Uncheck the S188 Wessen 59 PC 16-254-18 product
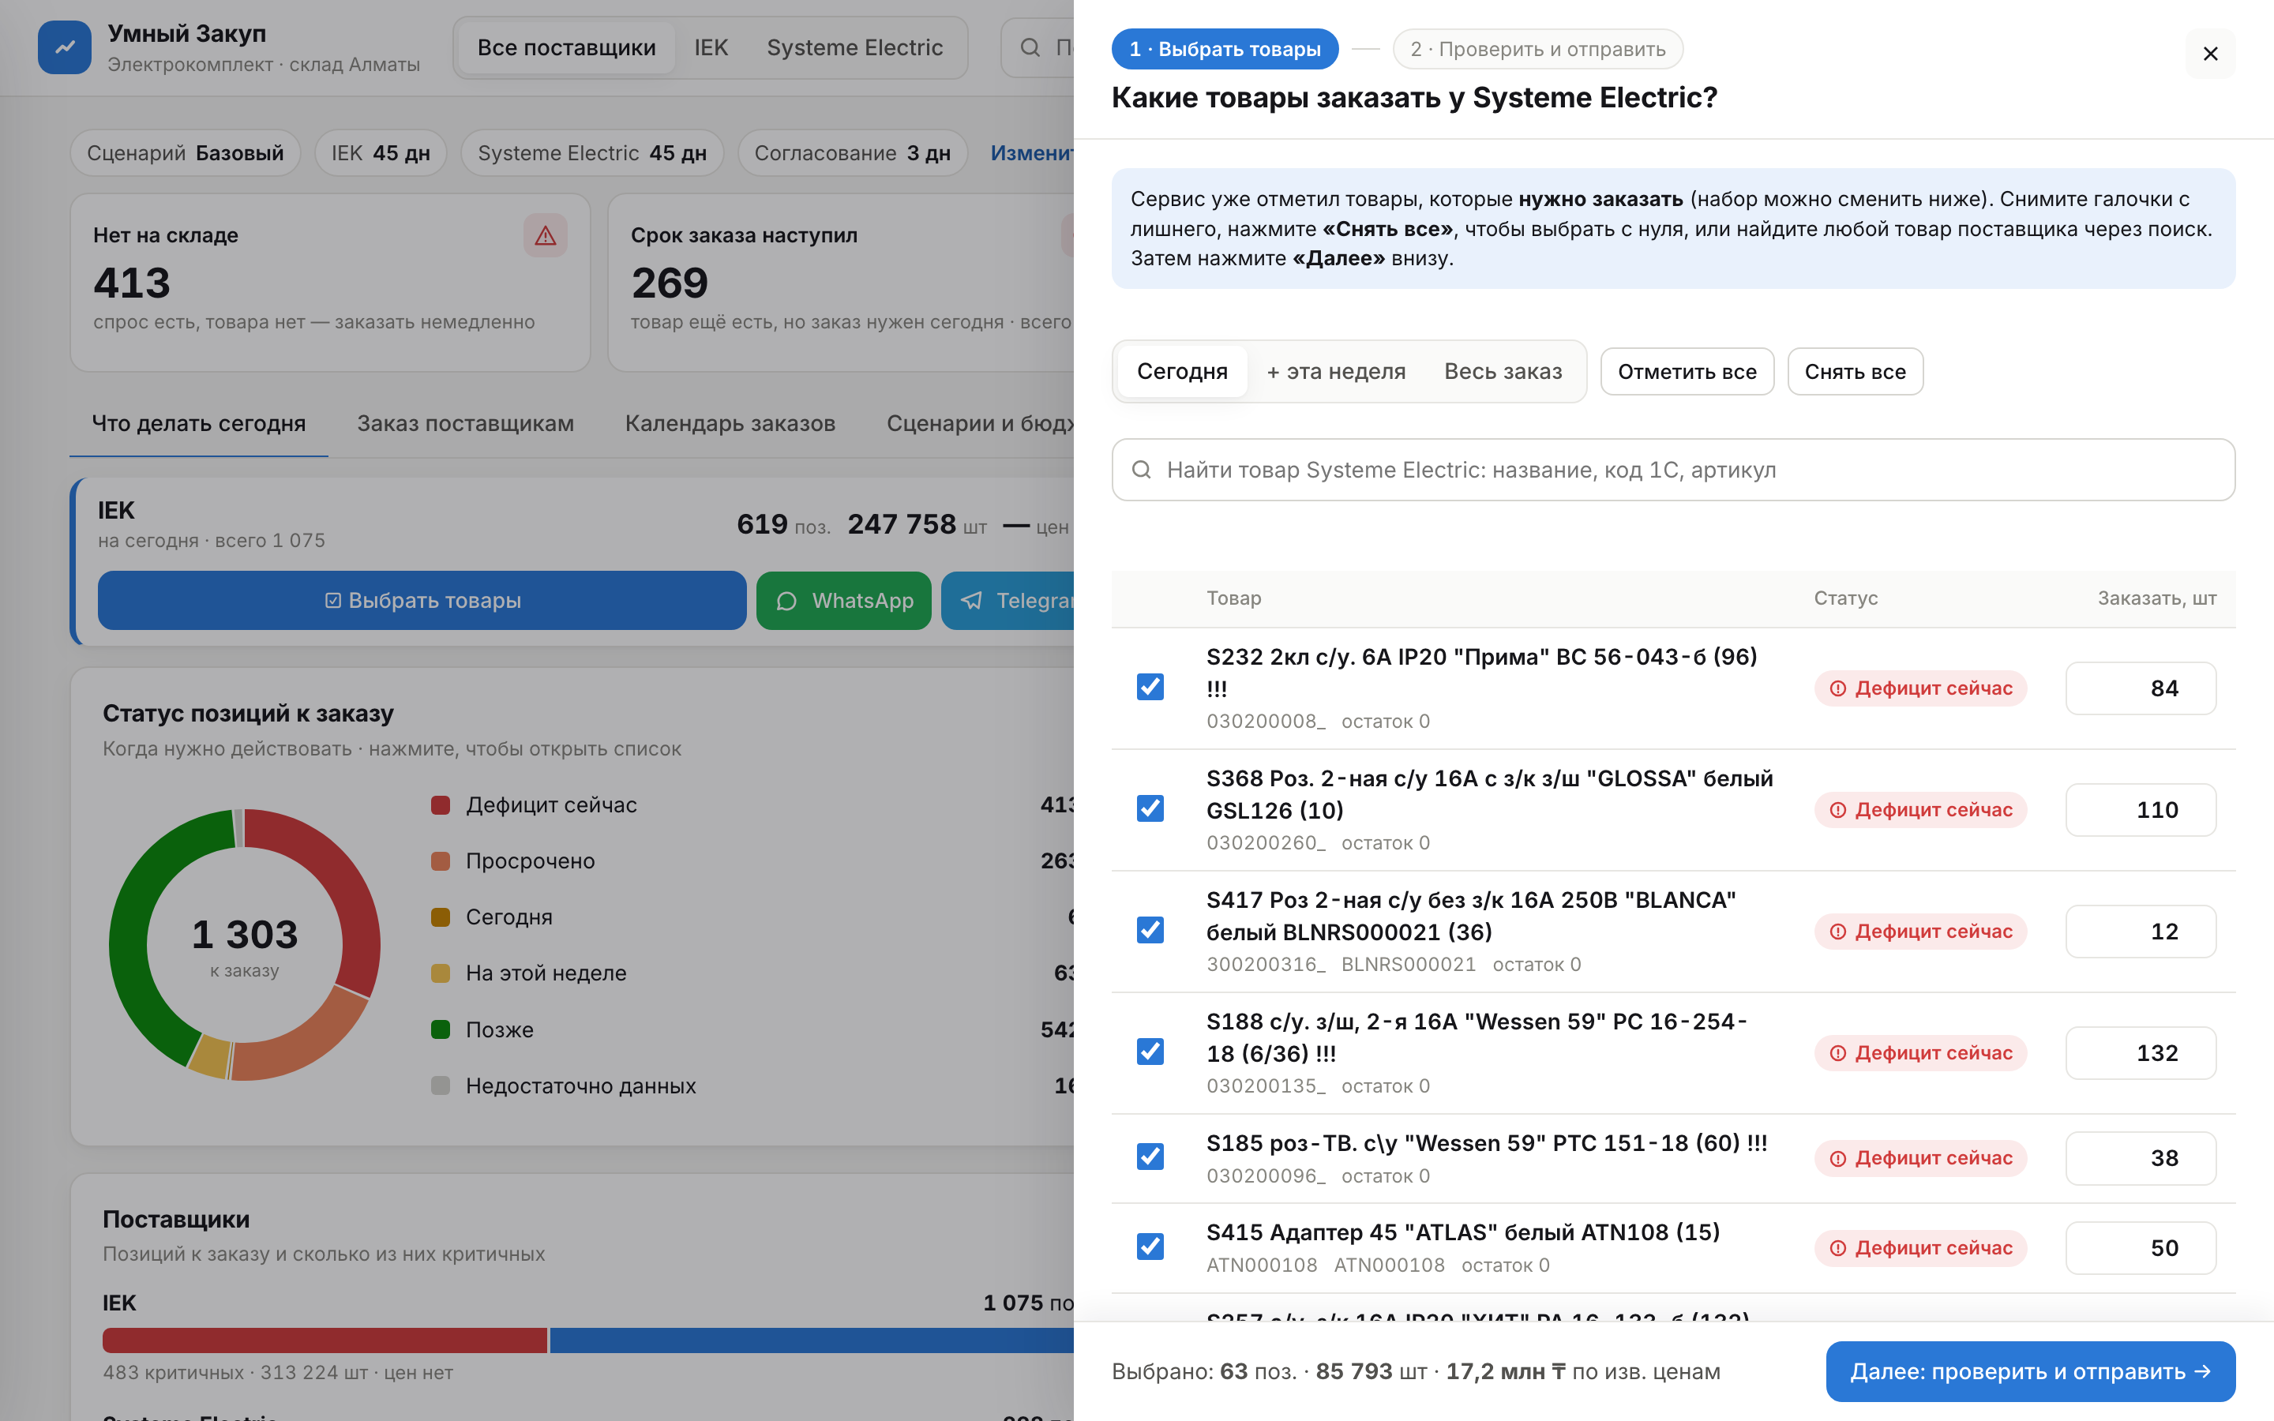 1150,1052
